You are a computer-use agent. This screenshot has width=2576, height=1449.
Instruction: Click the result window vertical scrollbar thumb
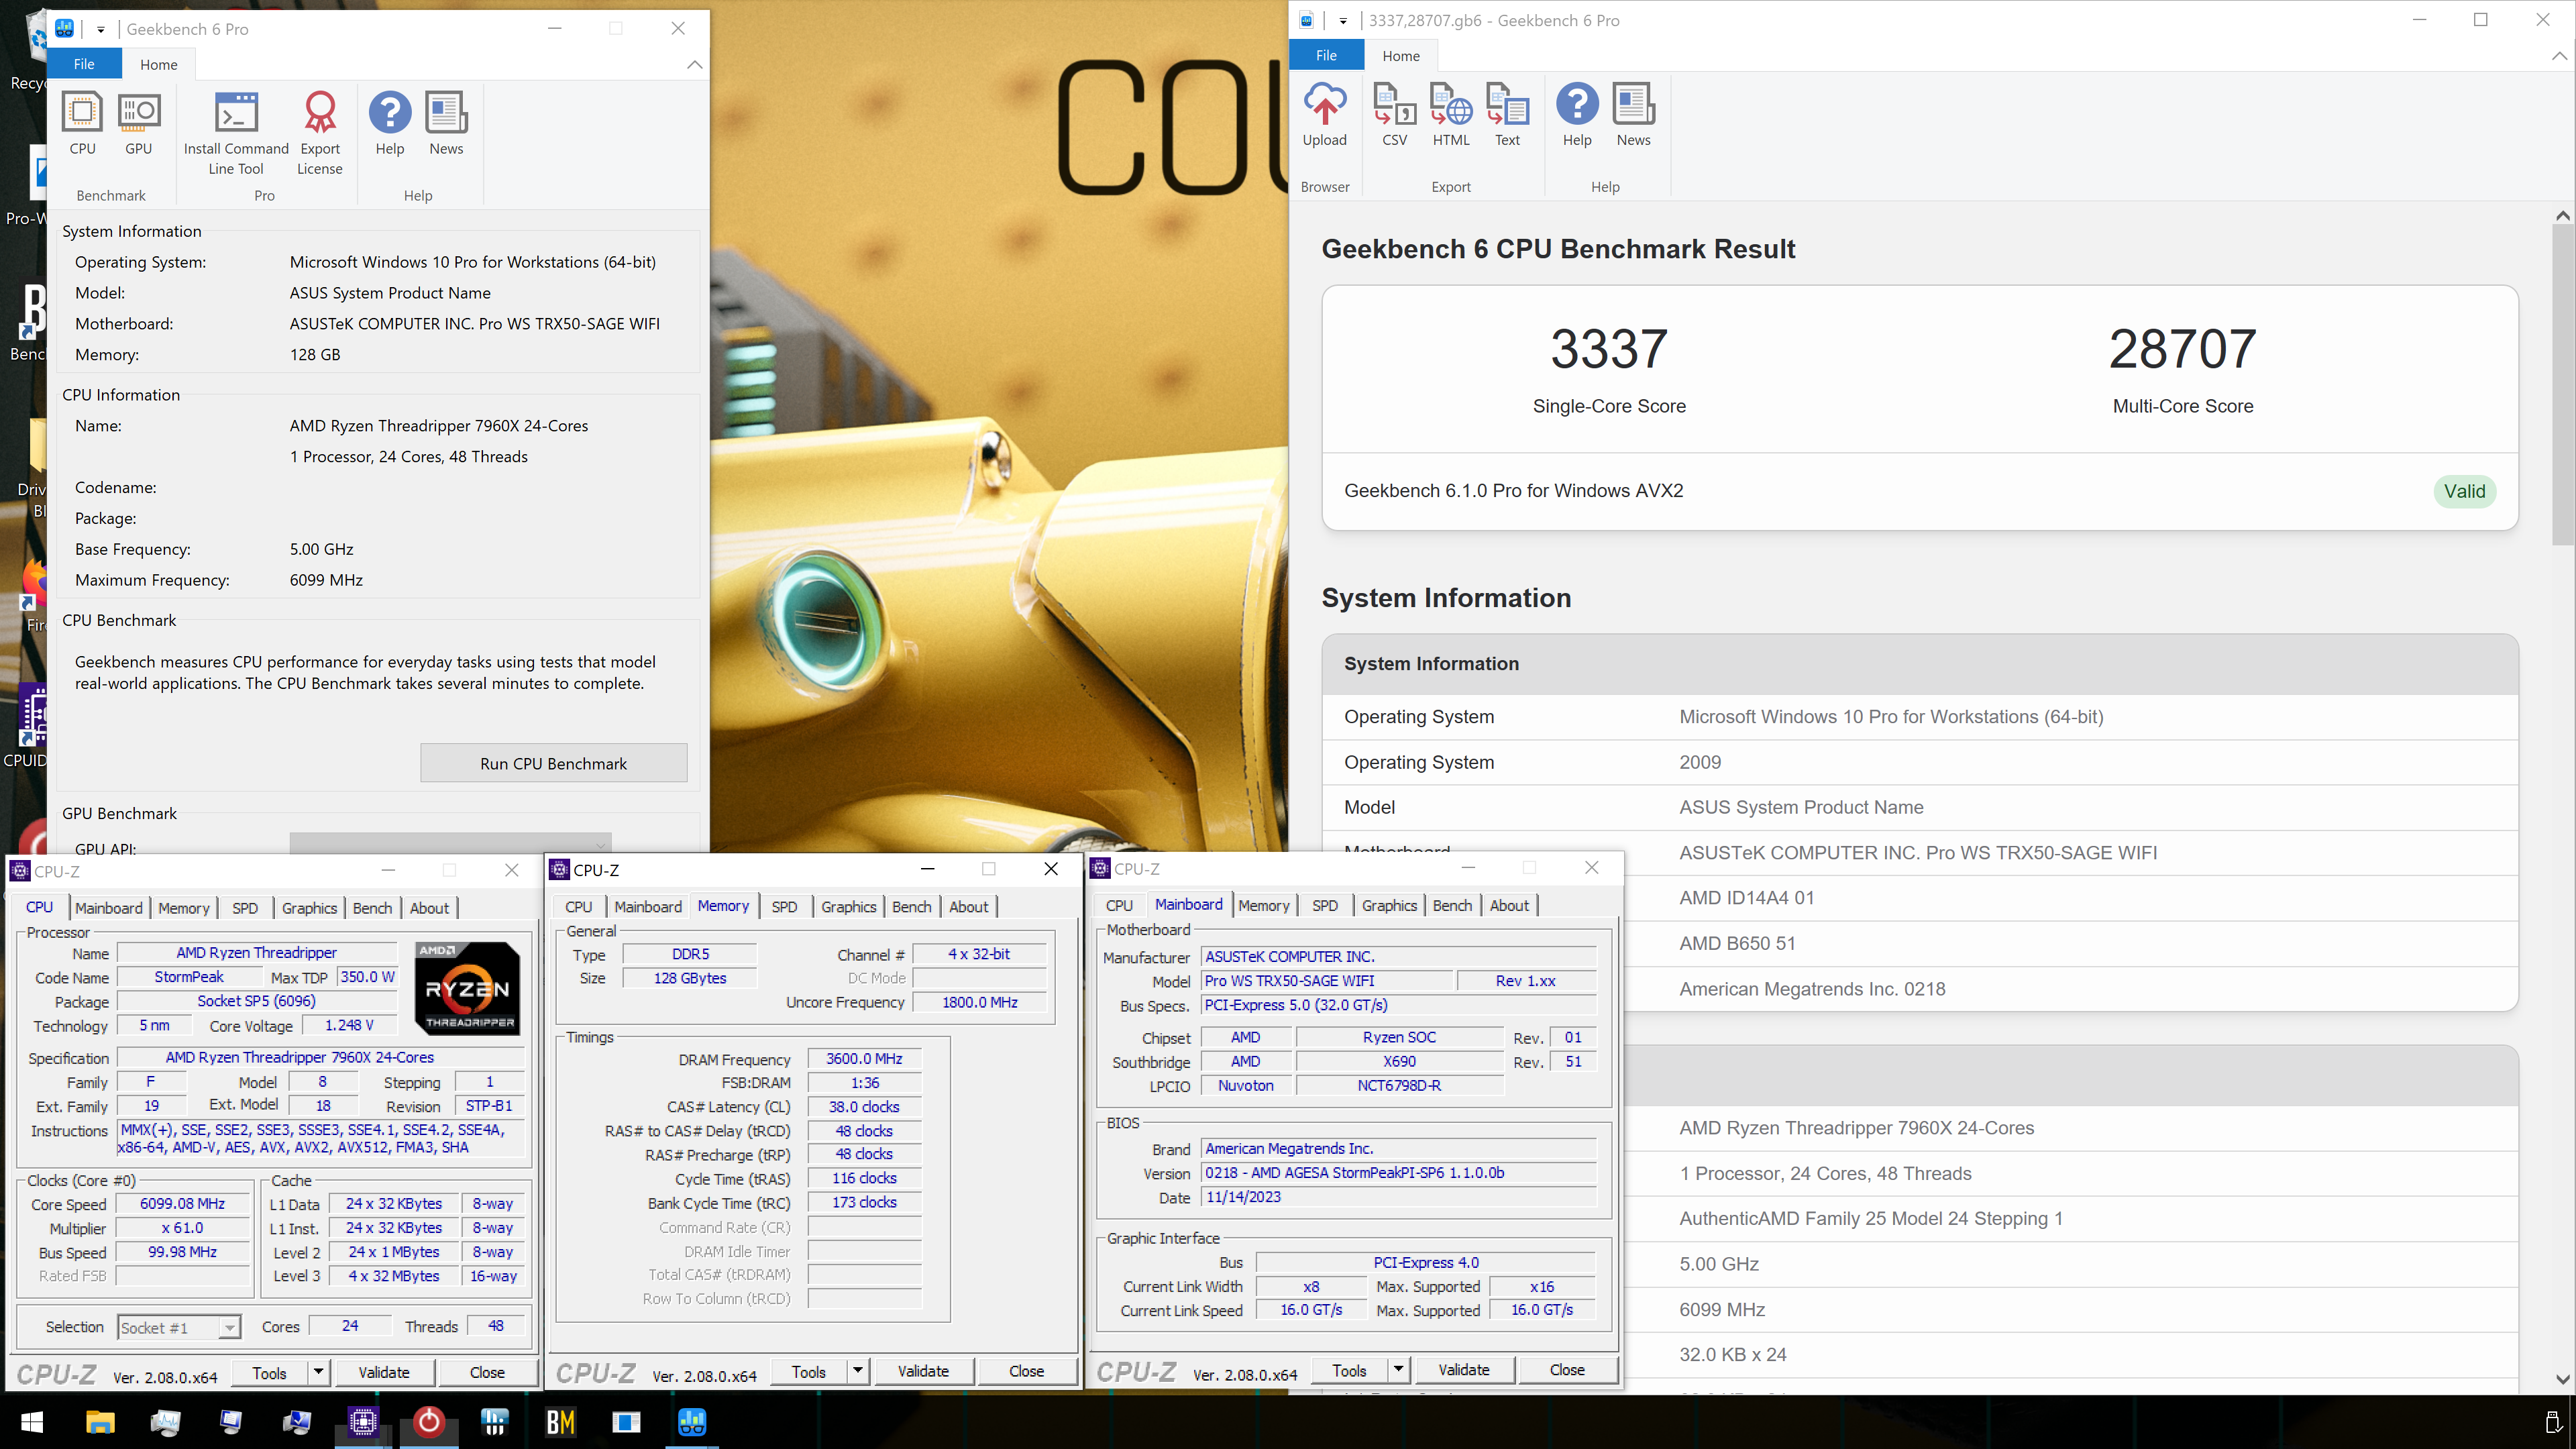tap(2562, 385)
